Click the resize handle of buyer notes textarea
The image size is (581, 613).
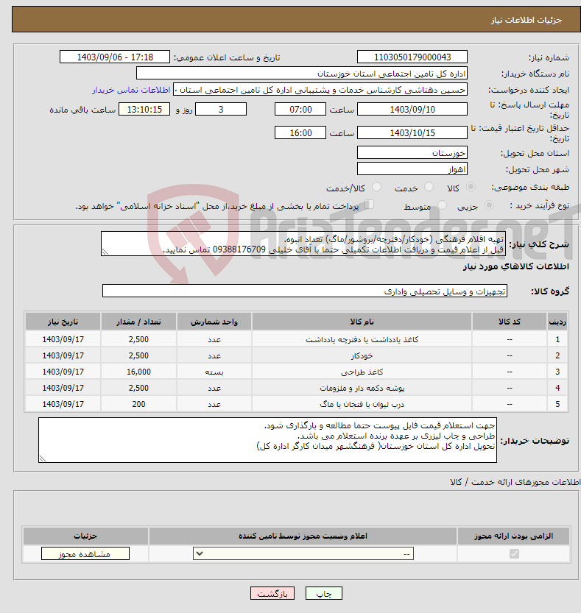[43, 458]
